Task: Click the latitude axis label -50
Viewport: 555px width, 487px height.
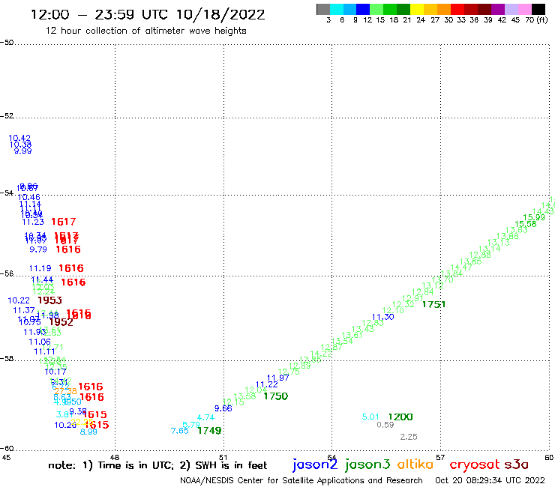Action: pos(7,43)
